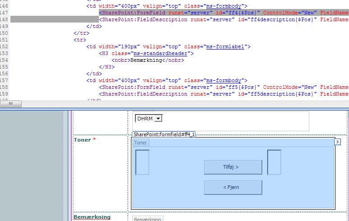Click the </tr> tag on line 150

[81, 33]
